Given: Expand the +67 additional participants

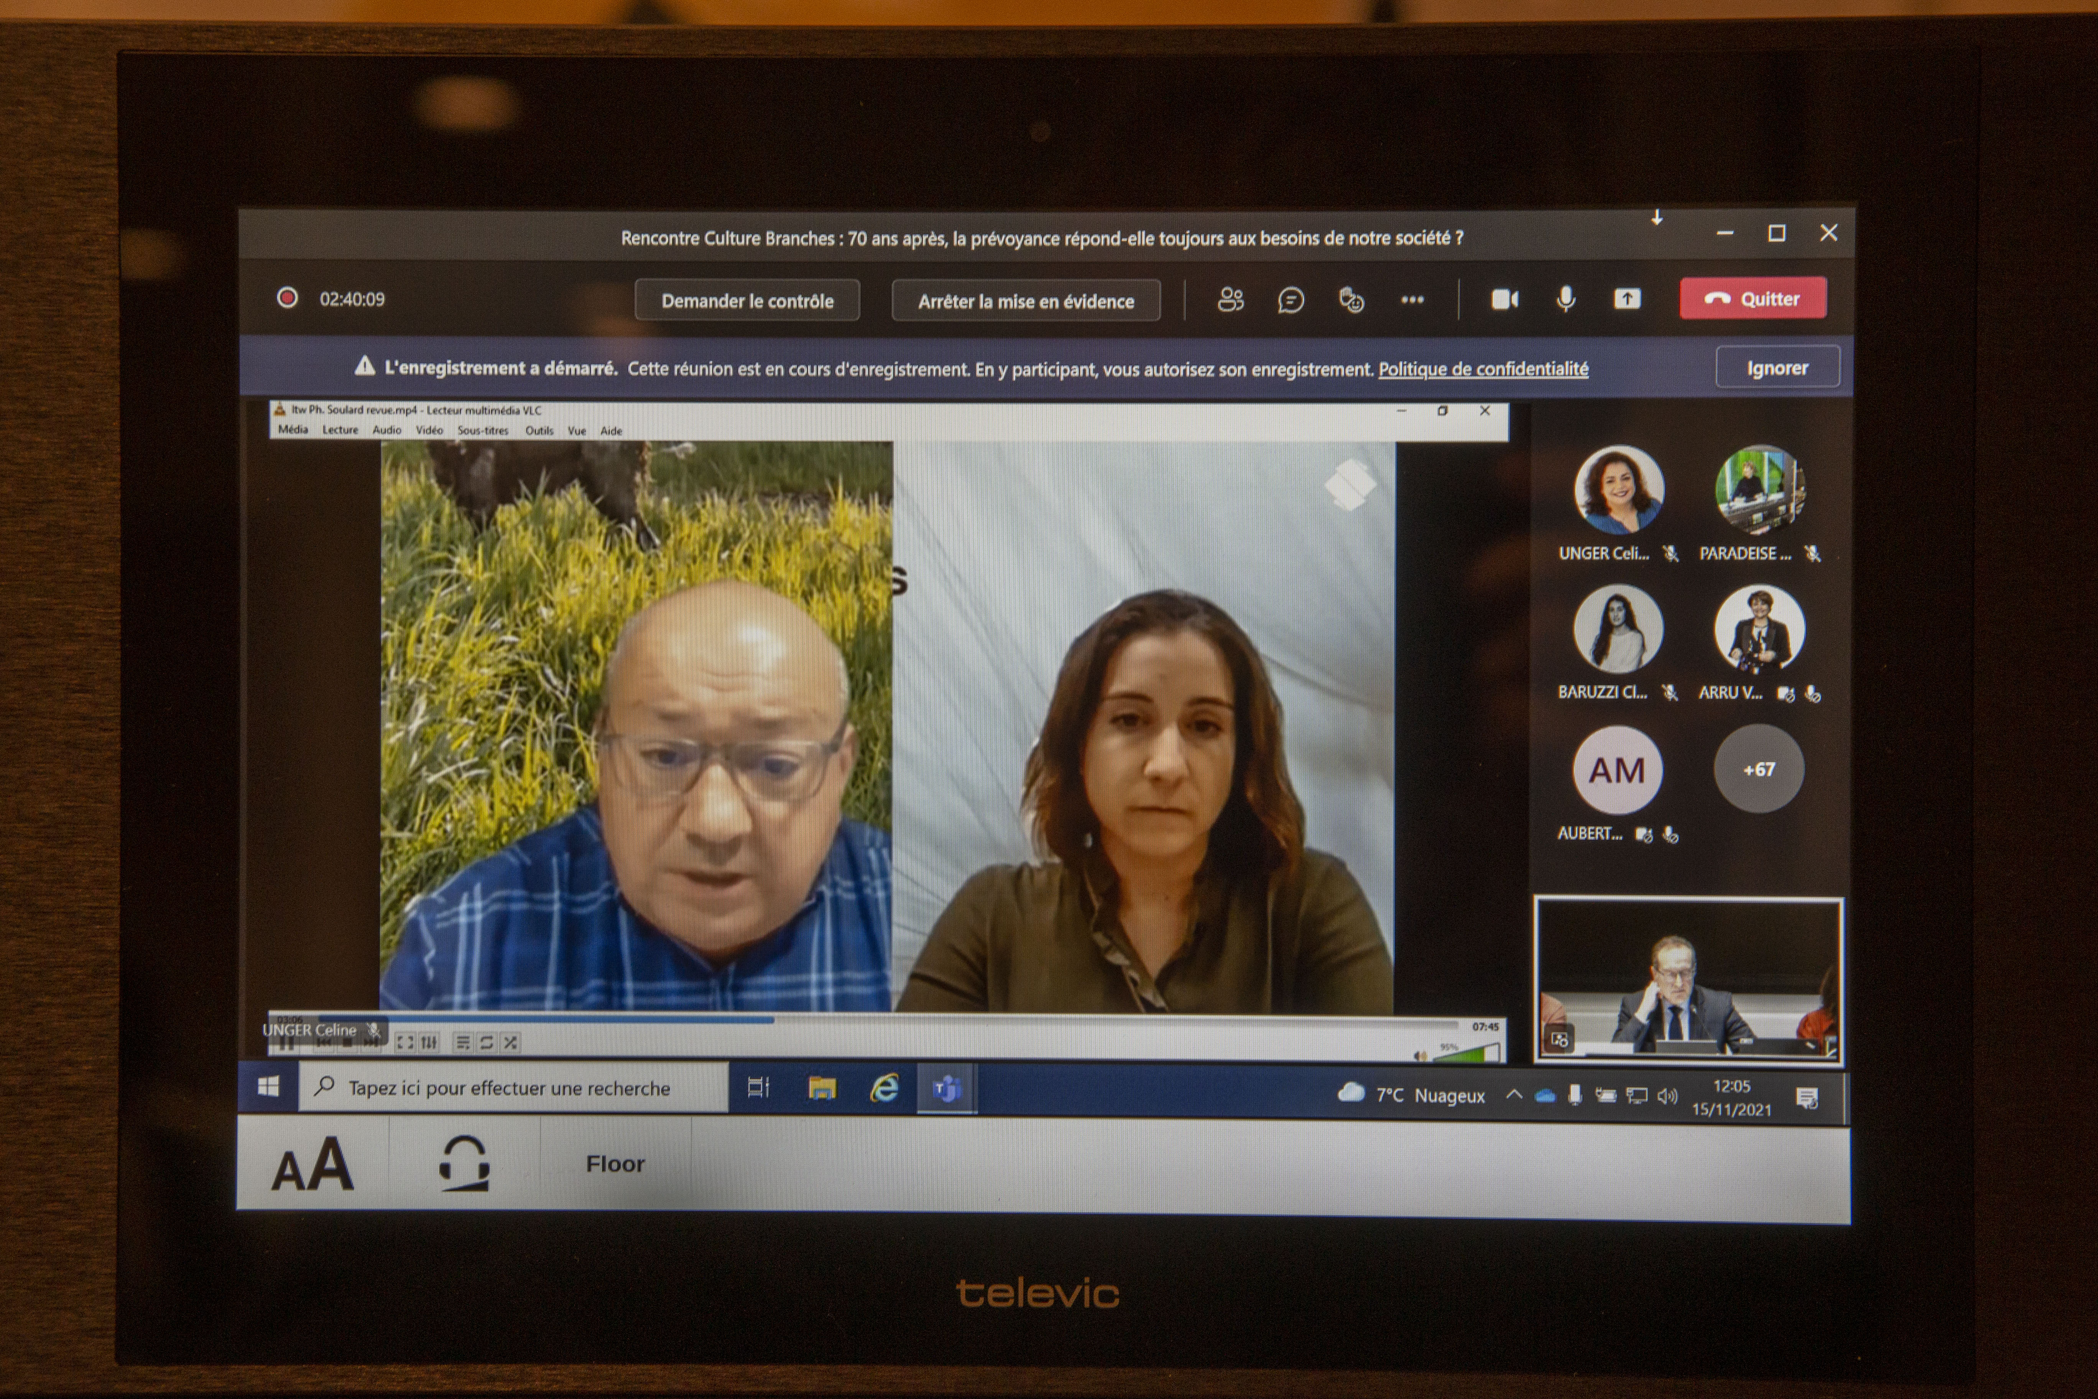Looking at the screenshot, I should click(1759, 769).
